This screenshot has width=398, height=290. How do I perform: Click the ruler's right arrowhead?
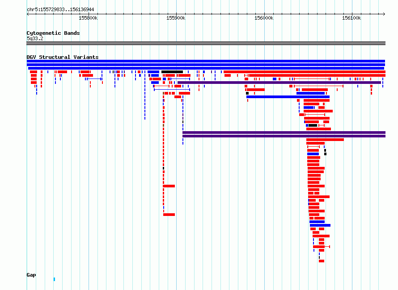coord(384,14)
